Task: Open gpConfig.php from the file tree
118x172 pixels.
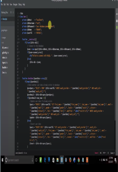Action: pyautogui.click(x=6, y=53)
